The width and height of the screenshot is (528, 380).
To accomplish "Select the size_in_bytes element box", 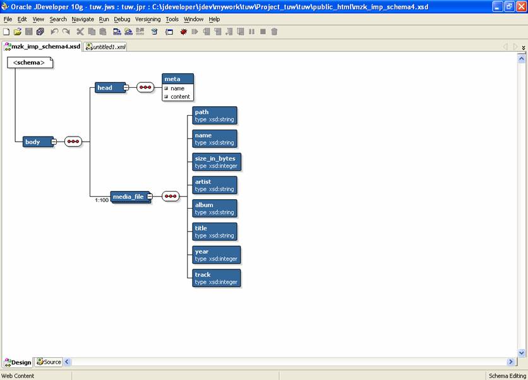I will coord(217,162).
